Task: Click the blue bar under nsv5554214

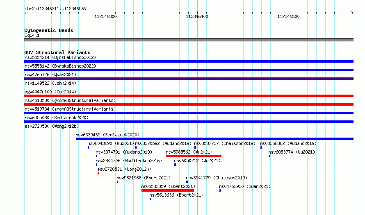Action: coord(189,61)
